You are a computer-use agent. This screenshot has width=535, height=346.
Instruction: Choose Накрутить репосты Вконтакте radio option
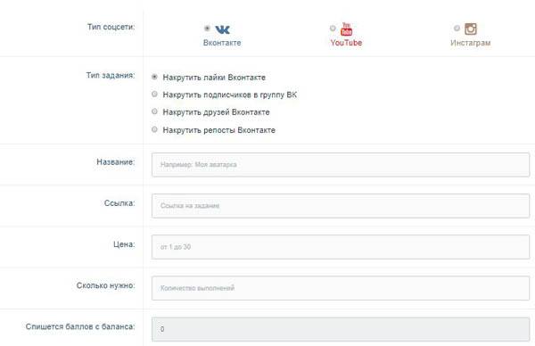(x=154, y=129)
